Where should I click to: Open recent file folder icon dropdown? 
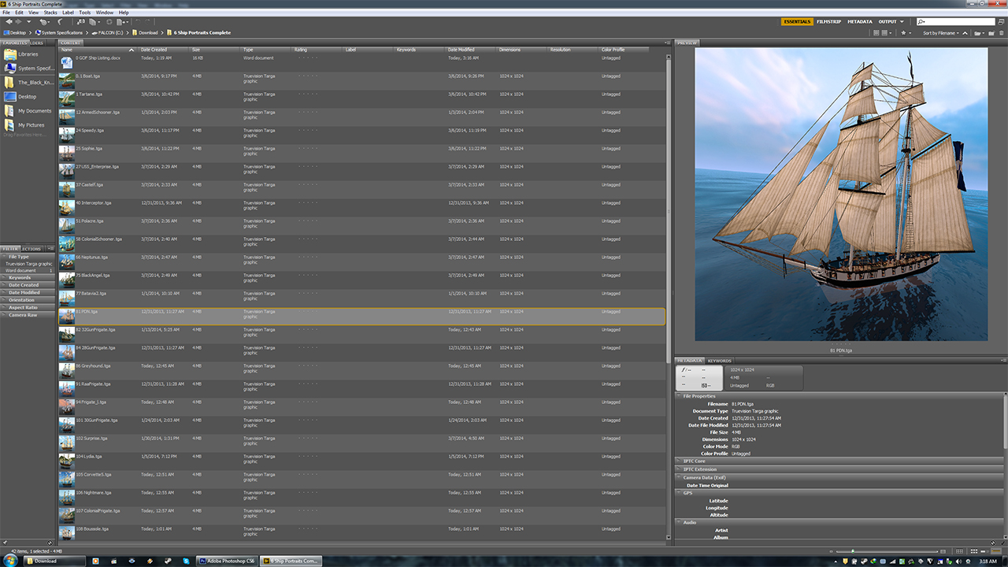[x=979, y=33]
